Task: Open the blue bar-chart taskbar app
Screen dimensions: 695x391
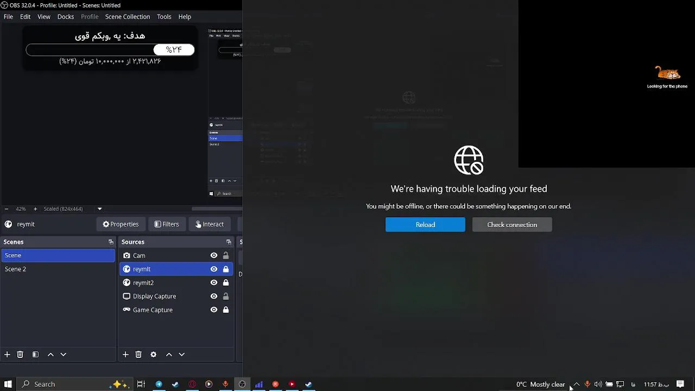Action: pos(259,384)
